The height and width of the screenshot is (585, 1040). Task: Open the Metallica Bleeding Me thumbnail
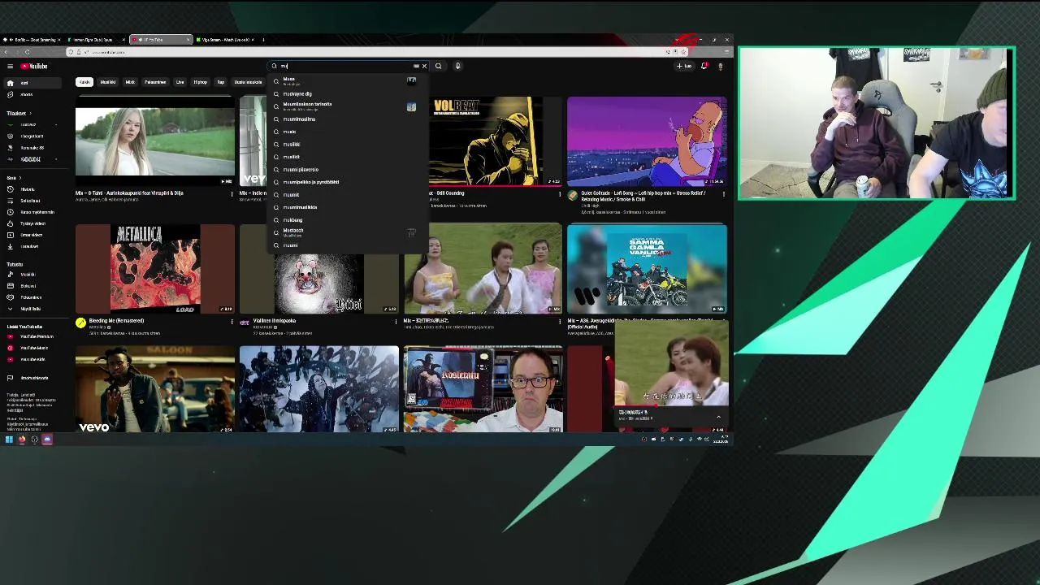pos(155,269)
